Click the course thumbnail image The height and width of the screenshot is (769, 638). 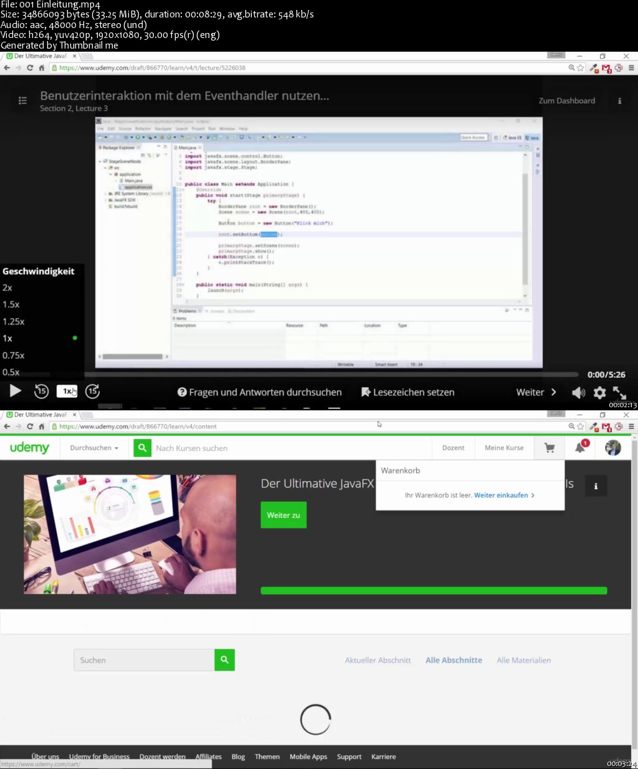(130, 534)
